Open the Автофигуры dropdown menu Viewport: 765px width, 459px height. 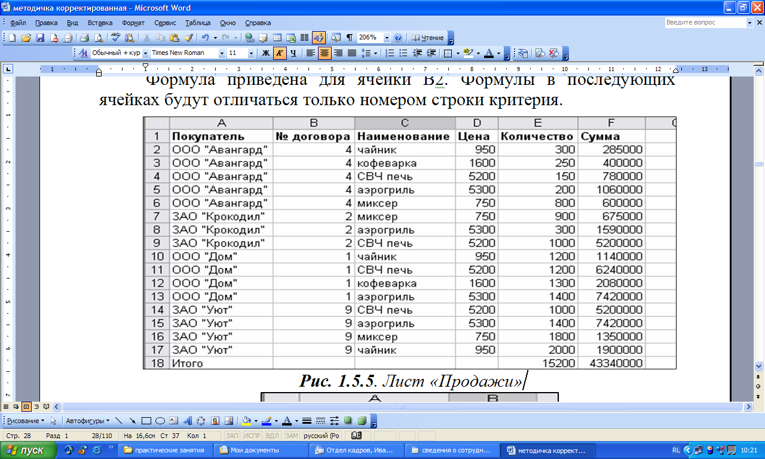87,420
